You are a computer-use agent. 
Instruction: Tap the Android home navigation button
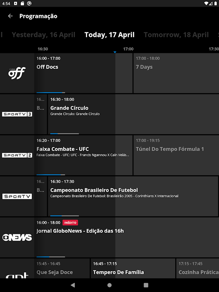(109, 285)
